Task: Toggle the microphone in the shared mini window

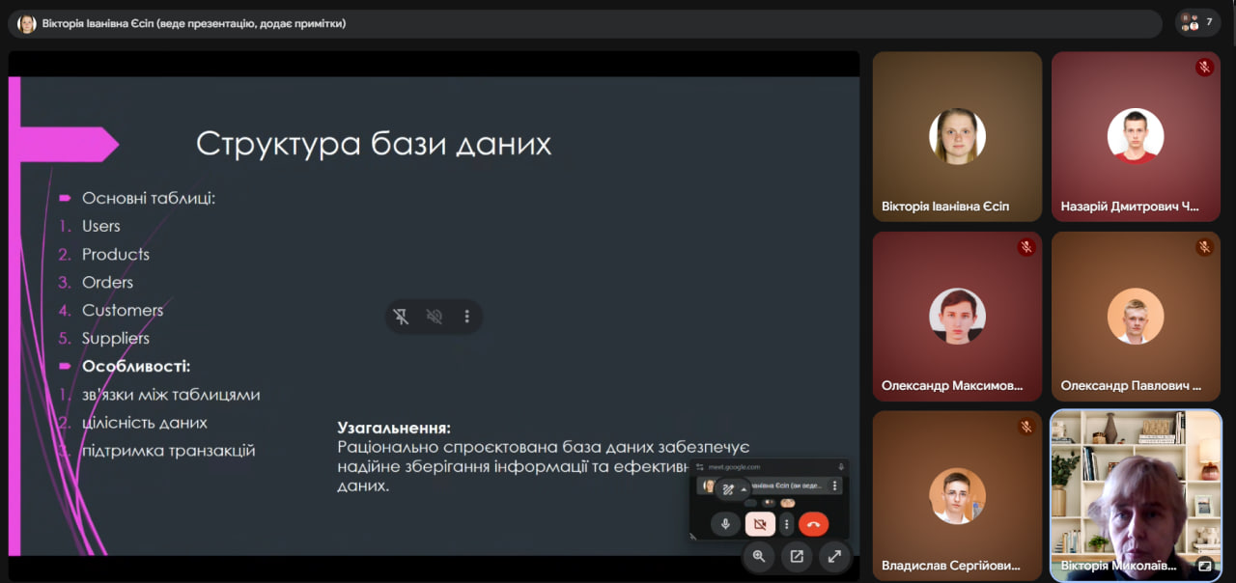Action: coord(725,524)
